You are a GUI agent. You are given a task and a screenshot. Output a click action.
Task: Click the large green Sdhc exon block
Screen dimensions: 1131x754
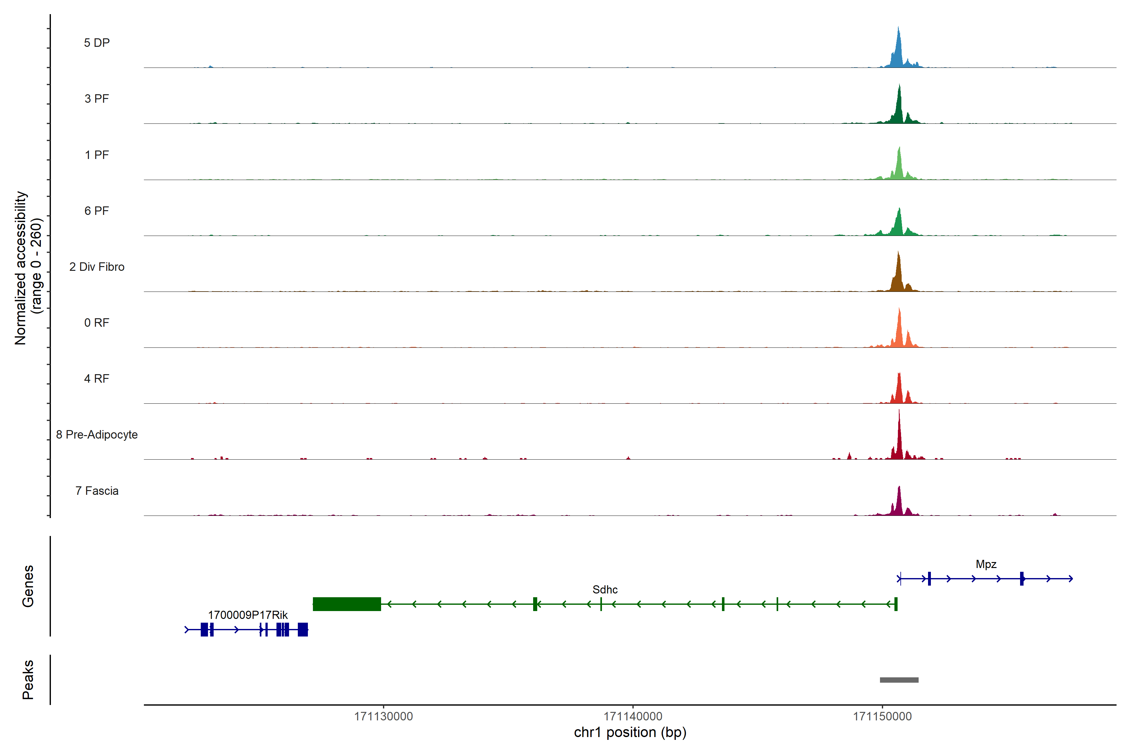[x=347, y=604]
